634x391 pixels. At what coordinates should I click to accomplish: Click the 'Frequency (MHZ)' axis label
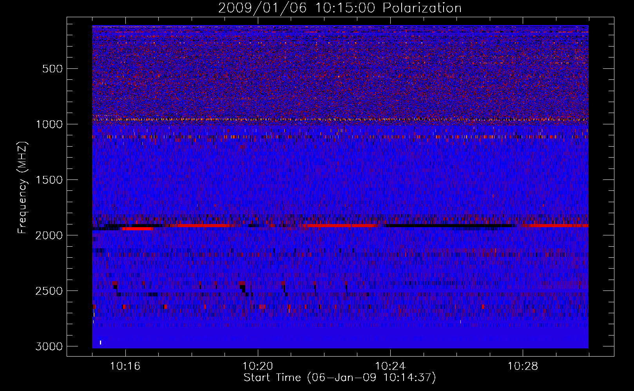22,188
